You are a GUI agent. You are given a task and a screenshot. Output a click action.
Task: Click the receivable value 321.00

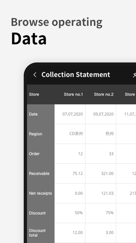[x=107, y=174]
